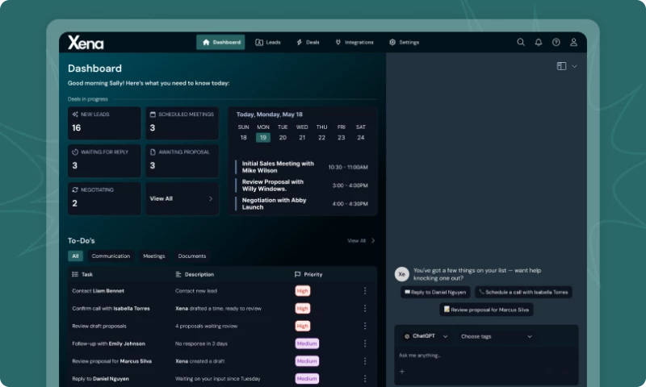Open more options for Emily Johnson row
The height and width of the screenshot is (387, 646).
(x=365, y=343)
